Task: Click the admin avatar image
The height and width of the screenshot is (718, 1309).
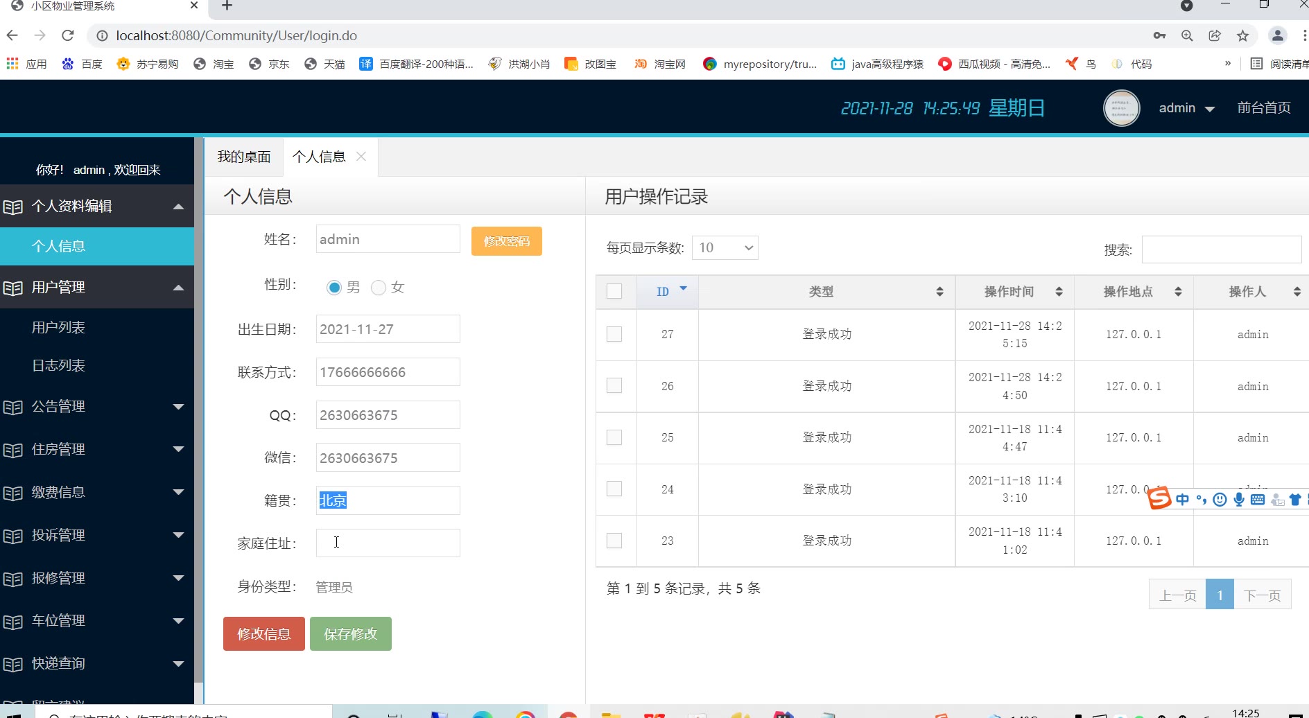Action: [x=1121, y=108]
